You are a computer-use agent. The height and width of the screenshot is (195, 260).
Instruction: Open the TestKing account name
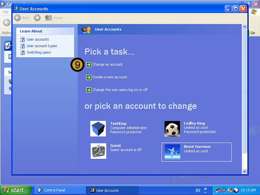tap(118, 123)
